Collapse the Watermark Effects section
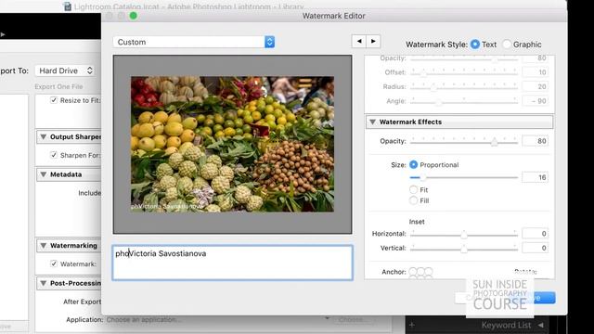The height and width of the screenshot is (334, 594). click(x=373, y=122)
